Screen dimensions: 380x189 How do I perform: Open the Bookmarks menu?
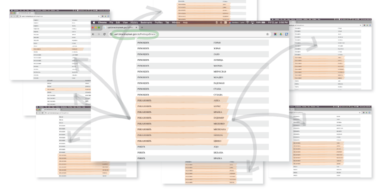coord(146,23)
